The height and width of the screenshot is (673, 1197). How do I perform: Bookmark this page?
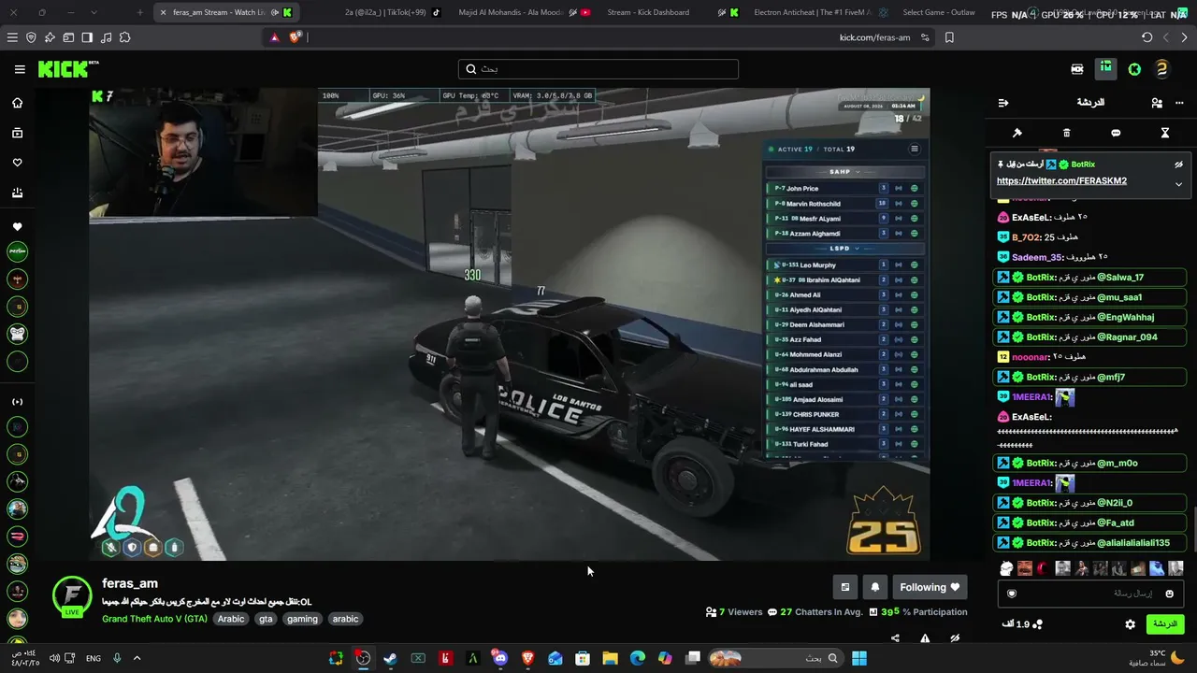tap(949, 37)
